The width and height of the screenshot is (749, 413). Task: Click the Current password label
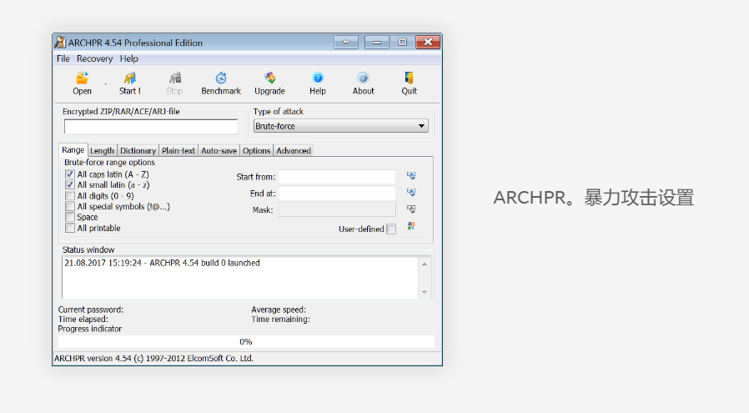(x=91, y=310)
